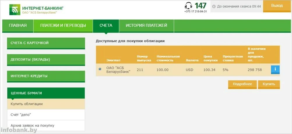Expand the СЧЕТА С КАРТОЧКОЙ section
The width and height of the screenshot is (292, 134).
tap(46, 43)
